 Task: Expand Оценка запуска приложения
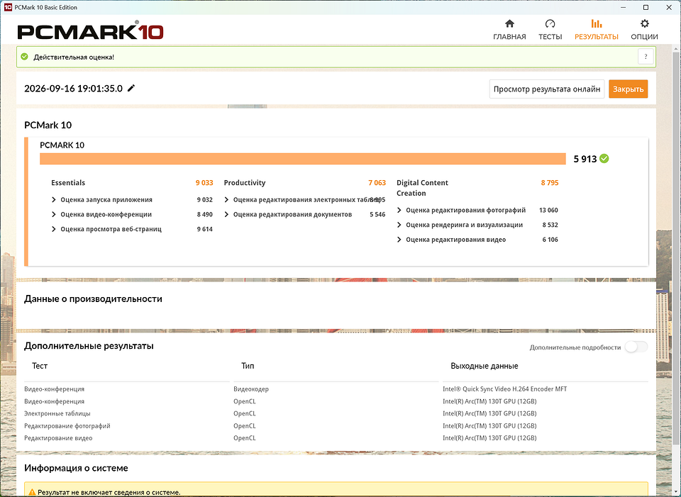(53, 200)
